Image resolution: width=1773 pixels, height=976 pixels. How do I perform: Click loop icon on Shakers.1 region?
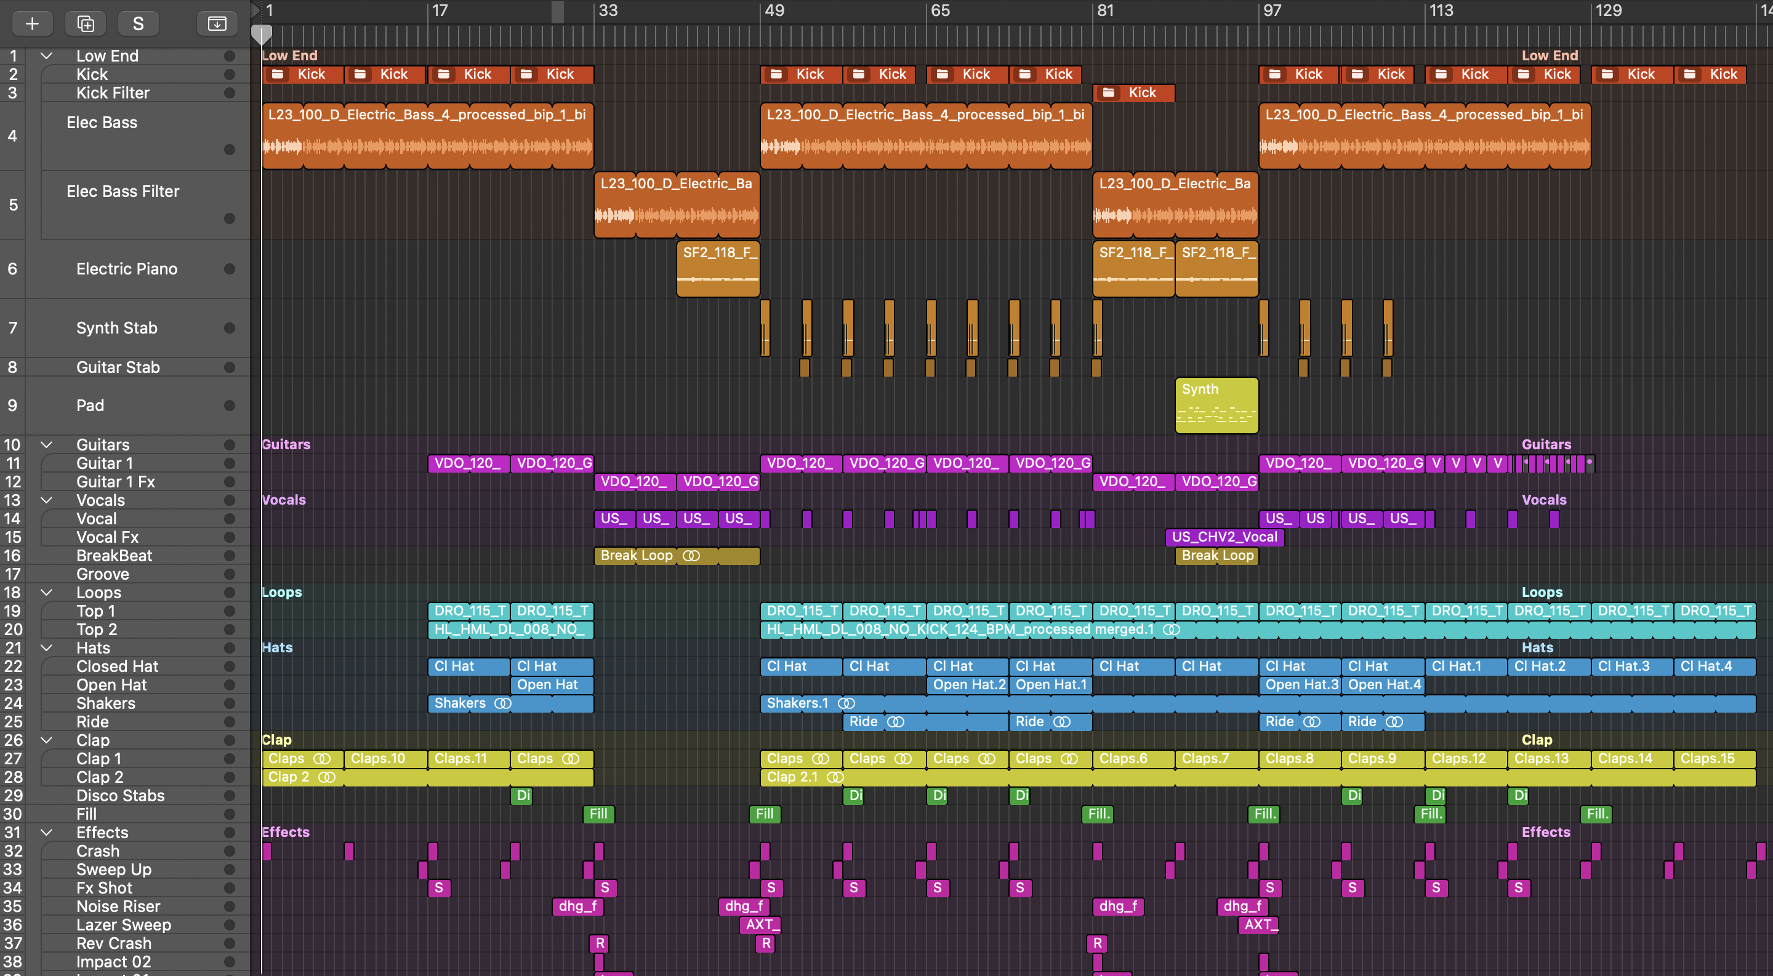pos(846,703)
